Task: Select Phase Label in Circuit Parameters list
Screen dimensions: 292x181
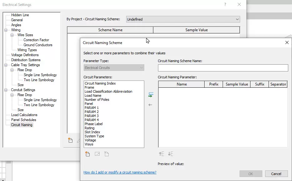Action: pyautogui.click(x=93, y=124)
